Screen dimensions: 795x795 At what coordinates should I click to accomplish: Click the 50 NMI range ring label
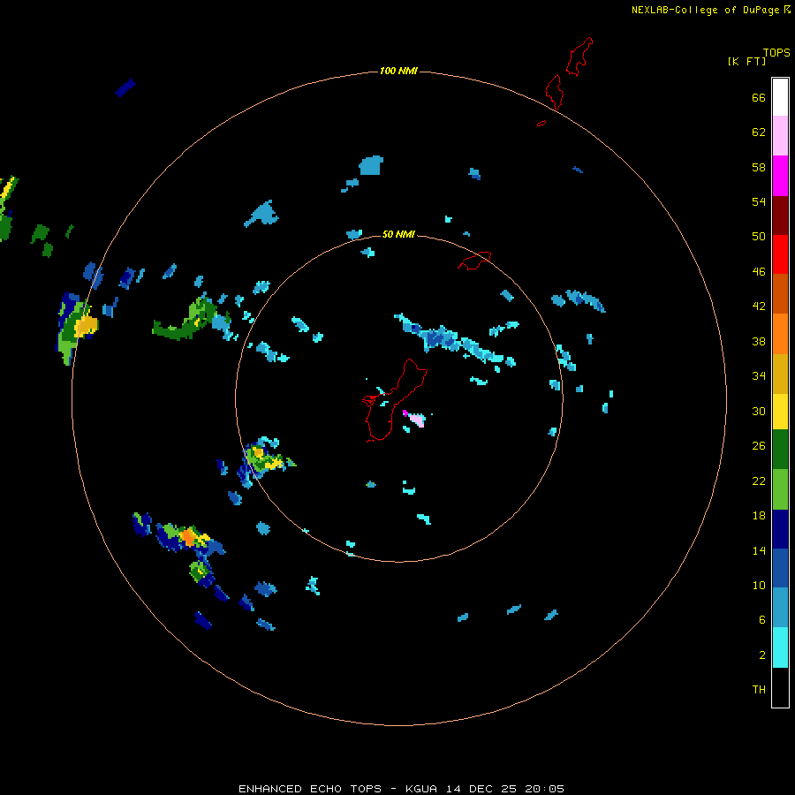(x=398, y=234)
